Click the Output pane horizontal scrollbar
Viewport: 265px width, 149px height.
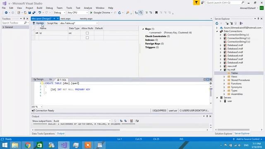(x=77, y=130)
